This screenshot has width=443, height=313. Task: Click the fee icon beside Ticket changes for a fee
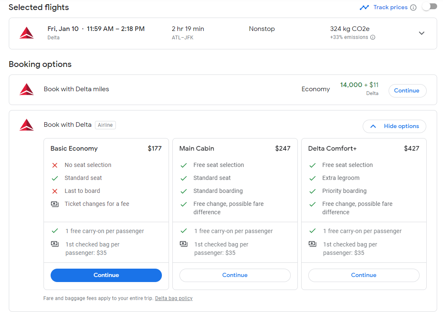point(55,204)
